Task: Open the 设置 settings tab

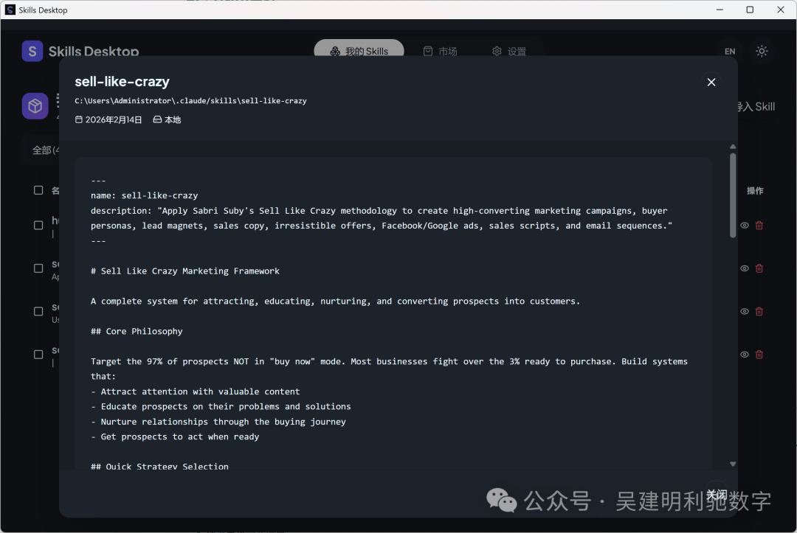Action: coord(509,52)
